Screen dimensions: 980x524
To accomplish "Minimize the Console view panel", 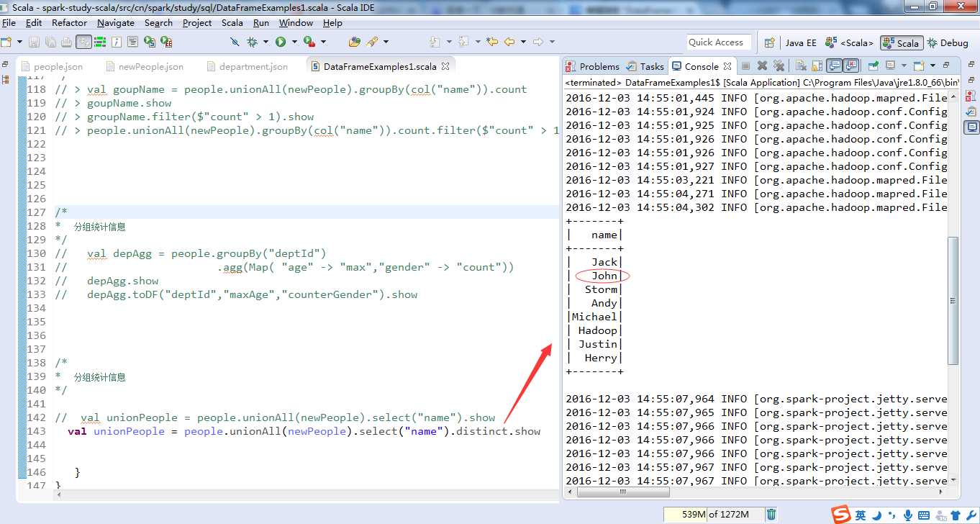I will pyautogui.click(x=945, y=65).
